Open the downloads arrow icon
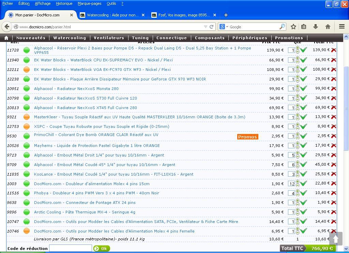 click(315, 27)
